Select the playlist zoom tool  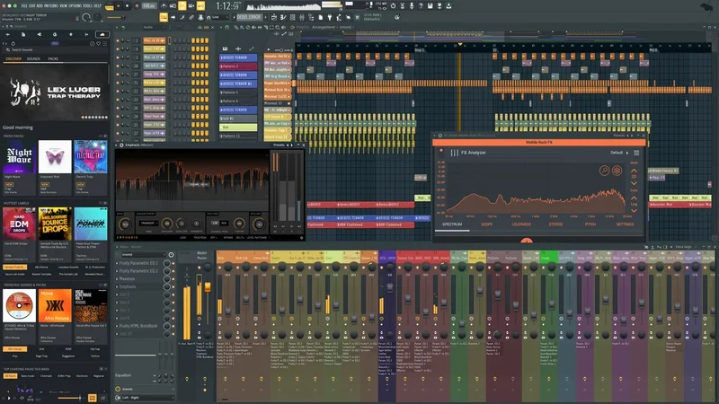278,27
